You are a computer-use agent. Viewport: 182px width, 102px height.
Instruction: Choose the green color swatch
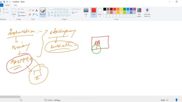125,9
